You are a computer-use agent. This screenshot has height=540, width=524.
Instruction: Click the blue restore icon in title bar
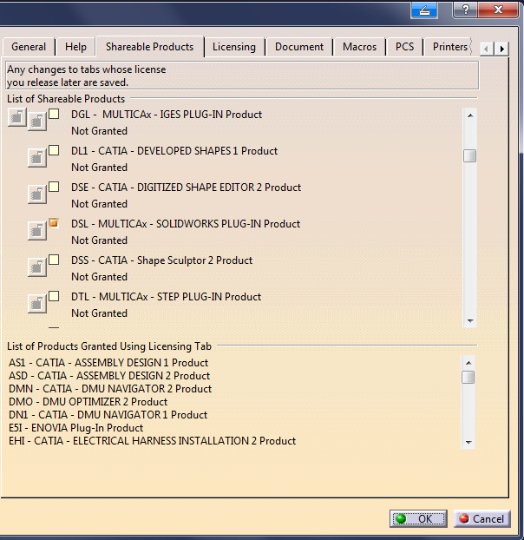pos(424,10)
